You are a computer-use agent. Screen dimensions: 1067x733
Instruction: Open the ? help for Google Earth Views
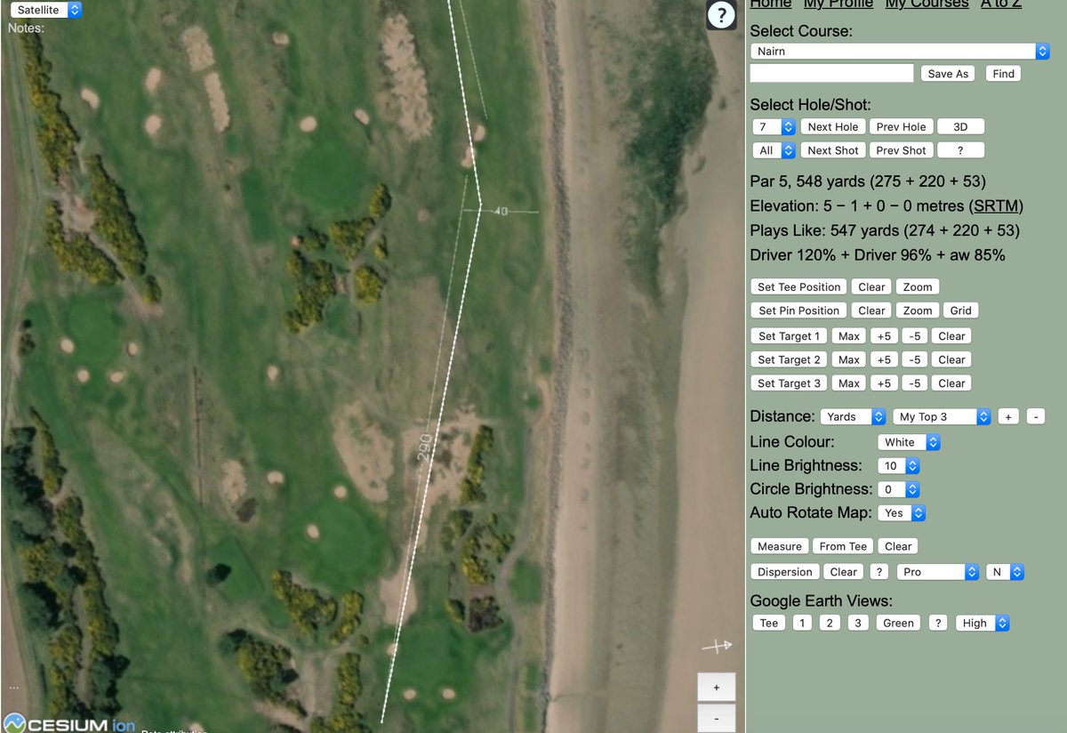(938, 624)
